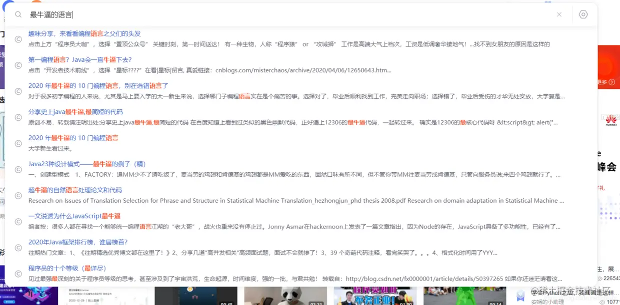Click the history icon beside "程序员的十个等级"
The image size is (620, 305).
point(18,274)
